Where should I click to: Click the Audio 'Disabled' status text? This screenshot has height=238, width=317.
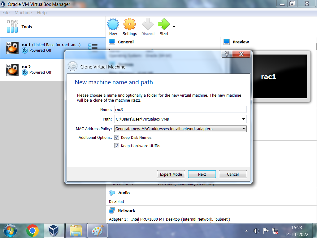click(x=116, y=201)
